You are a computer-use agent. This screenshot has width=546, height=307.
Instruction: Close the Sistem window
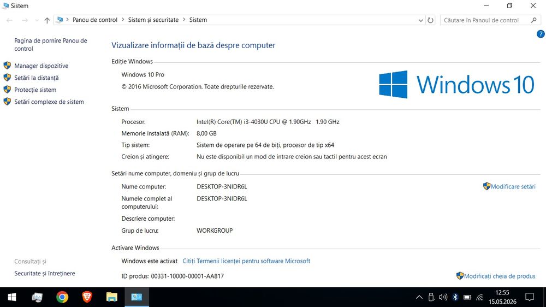pos(533,5)
